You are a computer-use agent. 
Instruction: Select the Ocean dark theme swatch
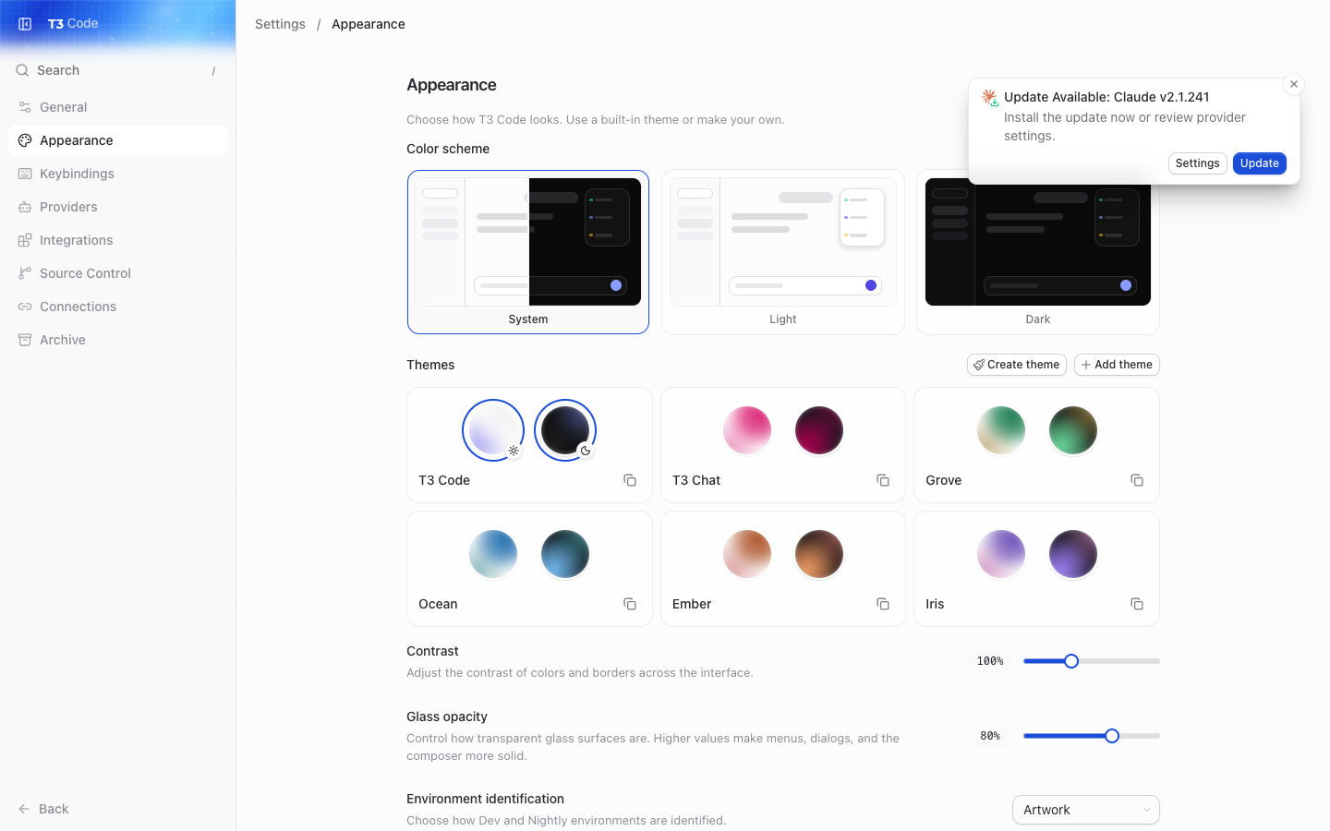[565, 554]
